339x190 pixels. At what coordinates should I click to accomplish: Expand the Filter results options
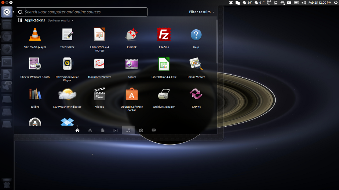201,12
